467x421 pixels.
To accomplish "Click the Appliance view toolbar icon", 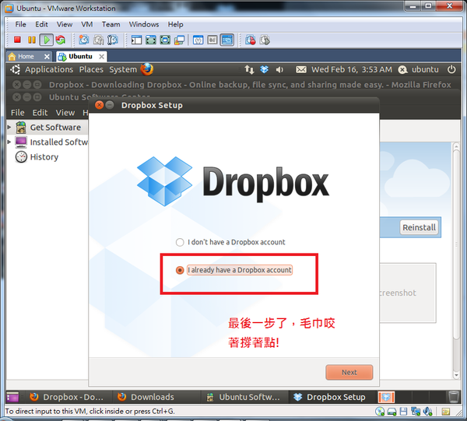I will 212,40.
